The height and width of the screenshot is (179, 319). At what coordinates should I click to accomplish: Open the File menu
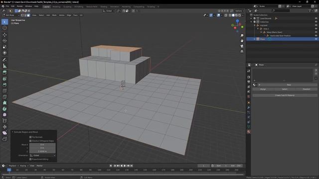pos(7,6)
